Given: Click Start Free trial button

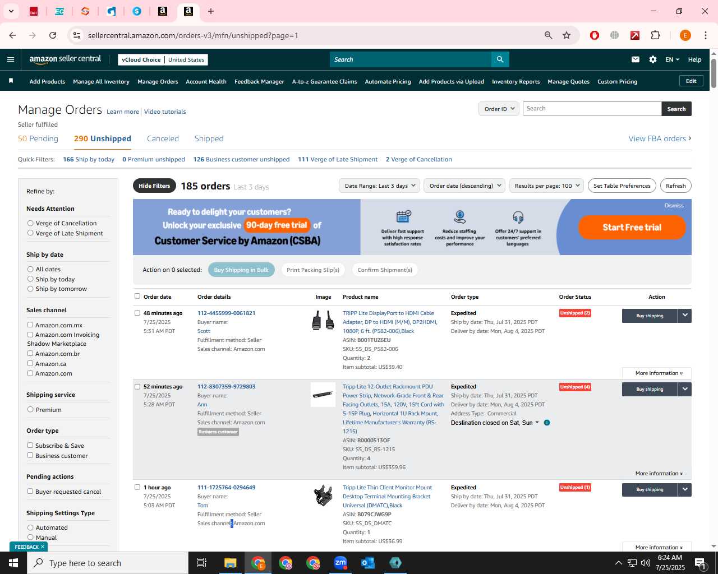Looking at the screenshot, I should click(632, 227).
